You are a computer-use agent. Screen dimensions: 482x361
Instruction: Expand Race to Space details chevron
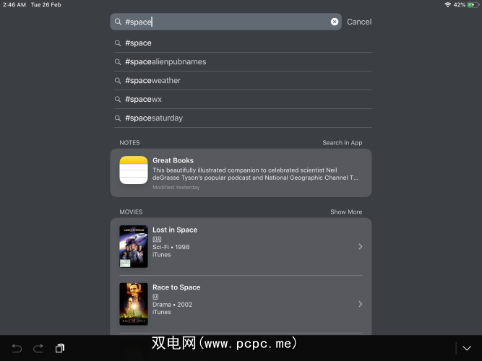pyautogui.click(x=361, y=304)
